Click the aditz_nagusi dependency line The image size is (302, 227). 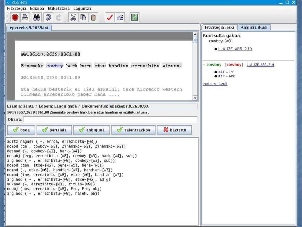point(52,142)
